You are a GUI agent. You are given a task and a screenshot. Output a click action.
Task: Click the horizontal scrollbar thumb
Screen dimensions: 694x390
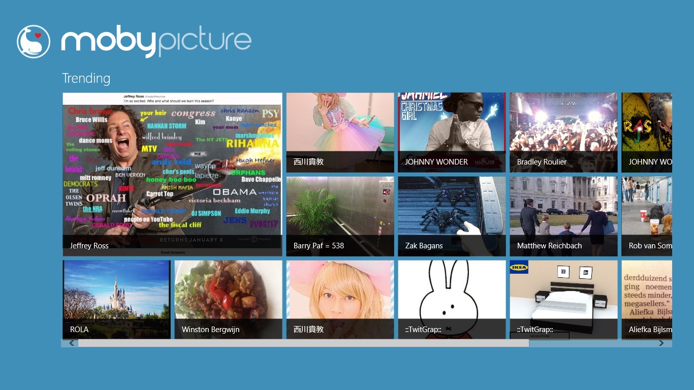point(303,343)
